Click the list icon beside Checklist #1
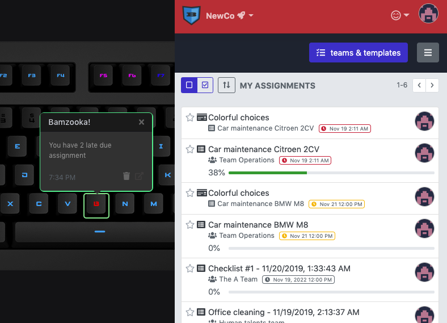 click(201, 269)
